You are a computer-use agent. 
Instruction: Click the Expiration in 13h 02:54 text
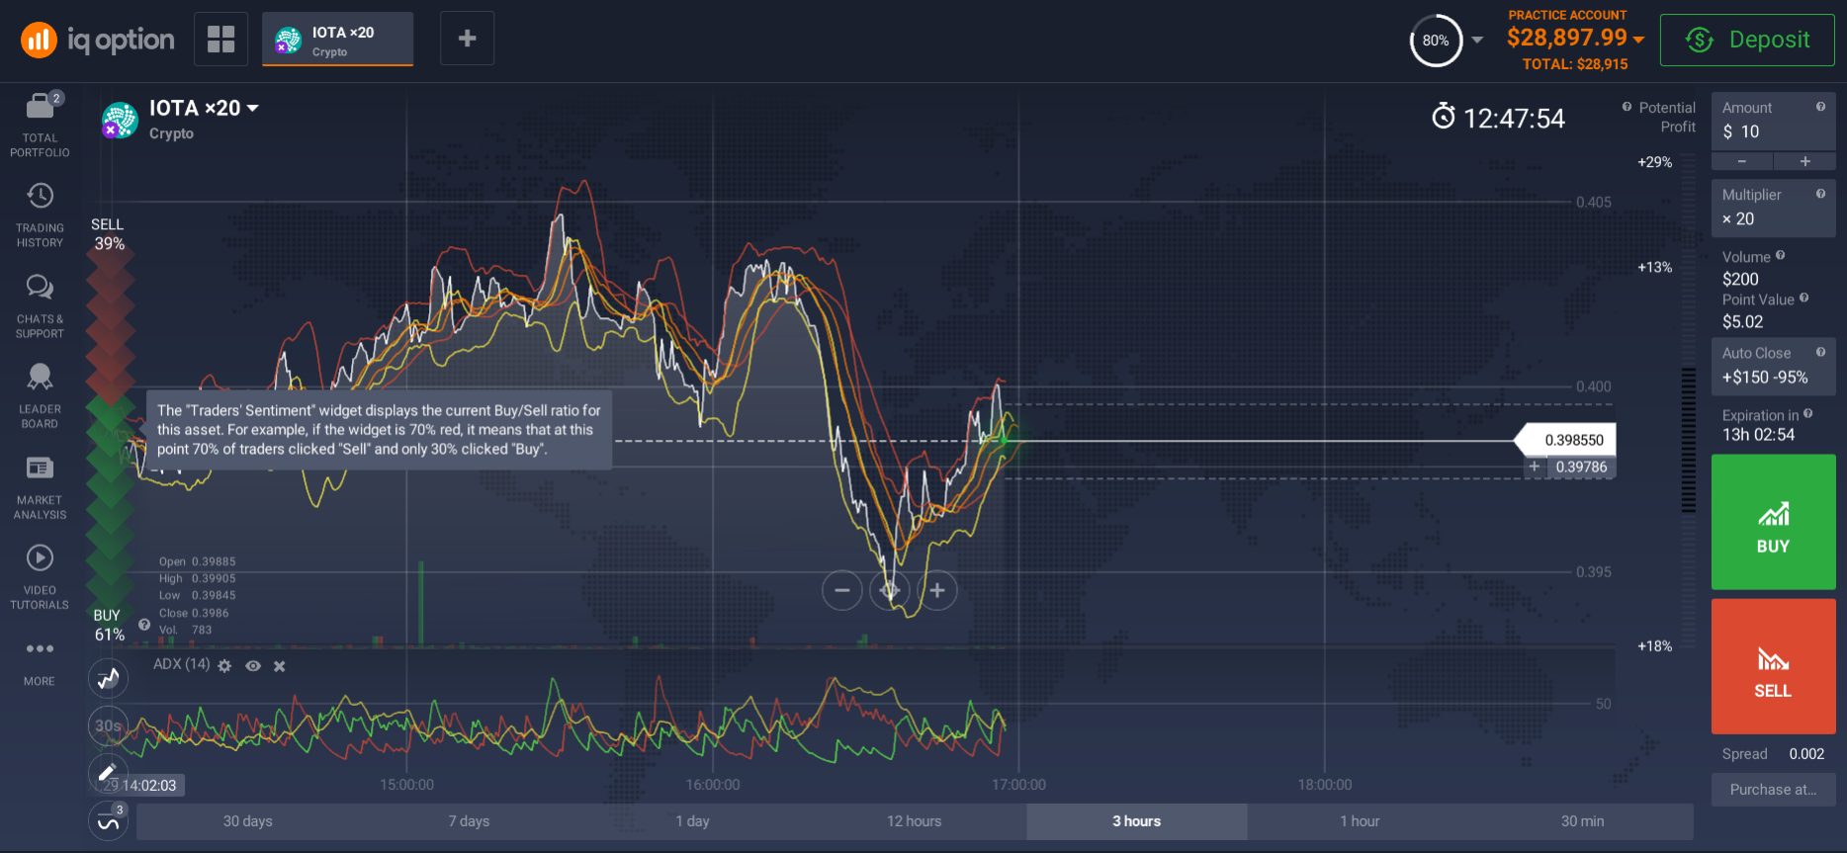pyautogui.click(x=1767, y=425)
